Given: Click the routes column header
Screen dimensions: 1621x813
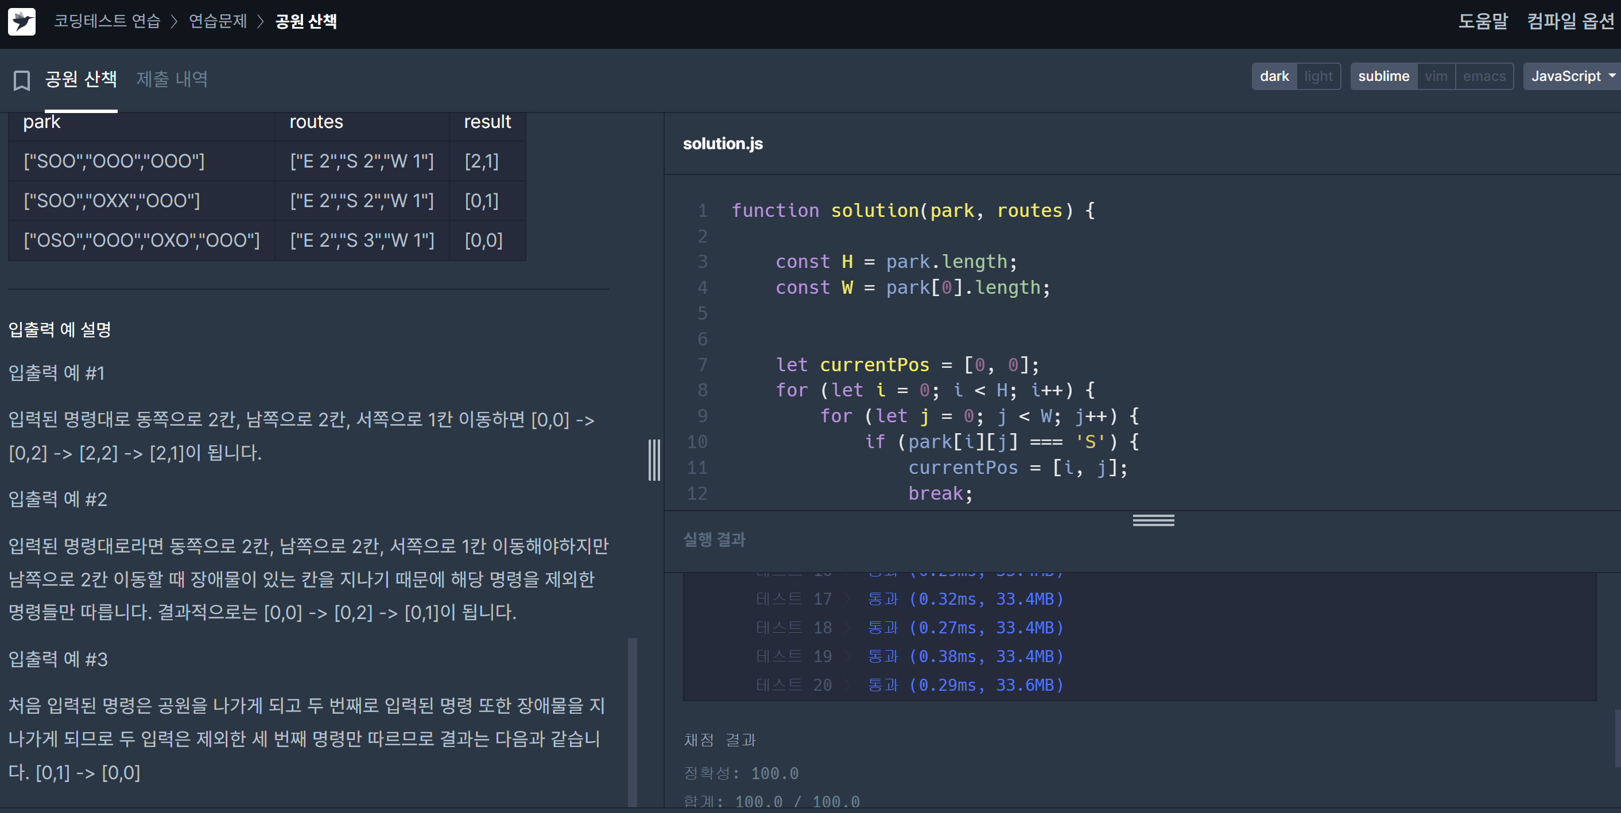Looking at the screenshot, I should [316, 122].
